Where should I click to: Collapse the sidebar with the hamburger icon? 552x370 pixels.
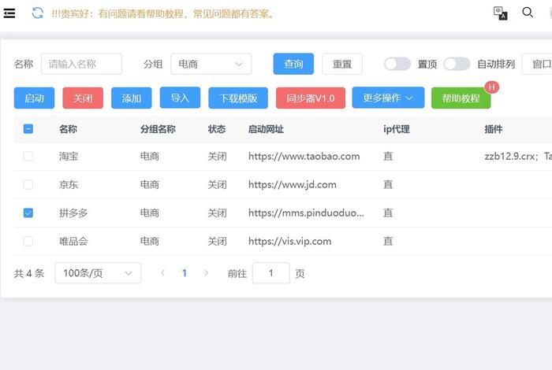(x=9, y=13)
